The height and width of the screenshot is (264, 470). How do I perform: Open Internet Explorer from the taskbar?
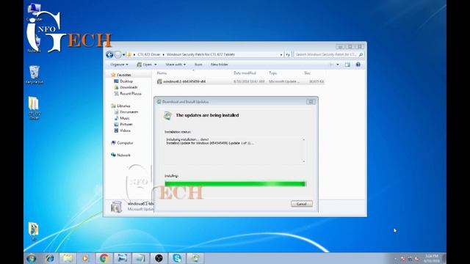50,258
